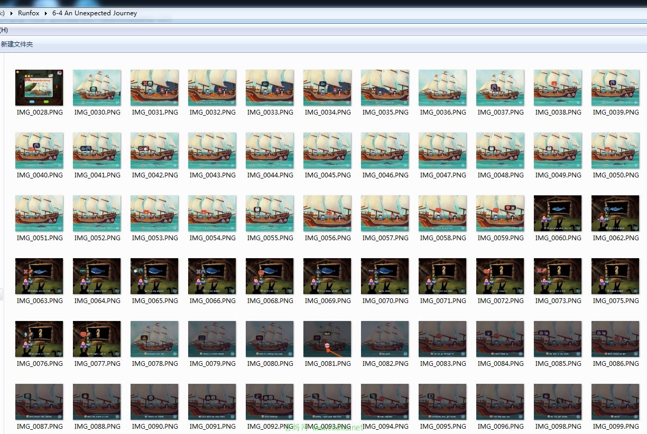The image size is (647, 434).
Task: Expand the breadcrumb arrow left of Runfox
Action: pyautogui.click(x=11, y=13)
